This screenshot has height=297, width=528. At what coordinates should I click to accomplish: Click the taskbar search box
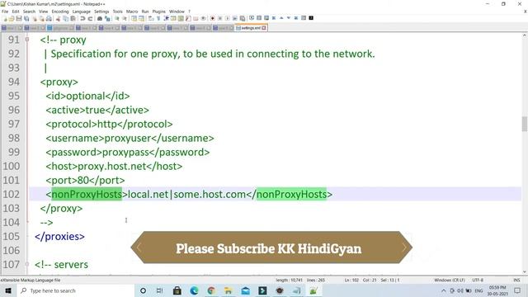(x=76, y=290)
